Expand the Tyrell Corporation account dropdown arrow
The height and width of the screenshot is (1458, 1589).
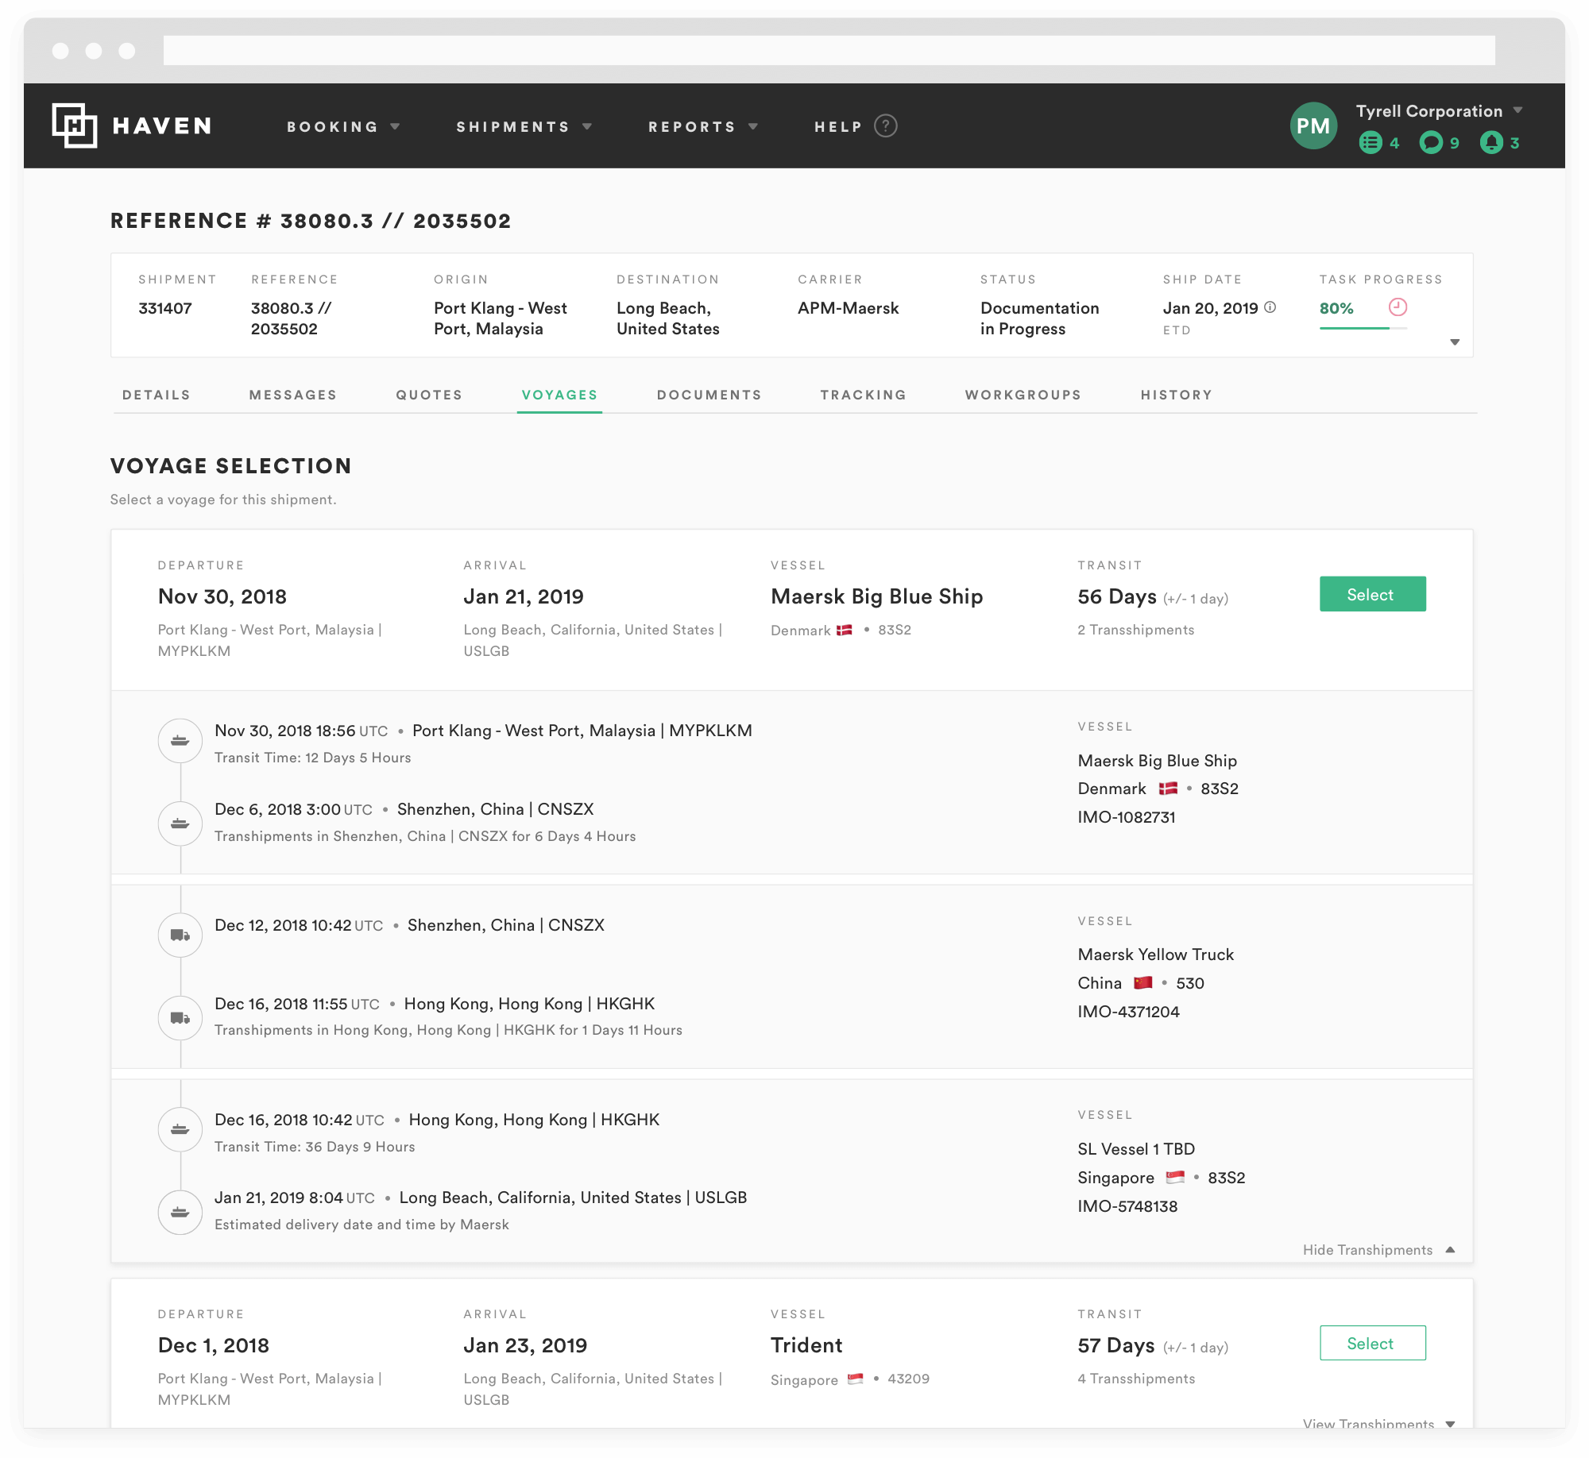point(1517,110)
